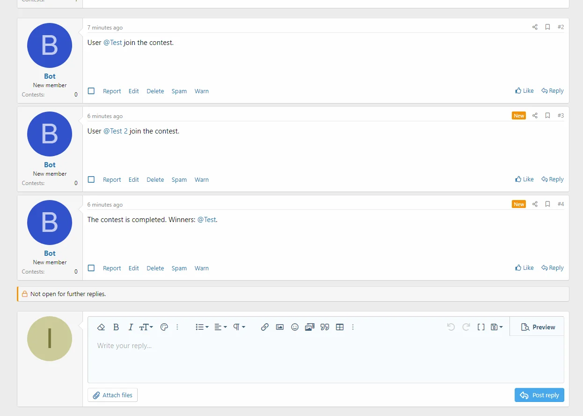Insert a table into the reply

340,327
